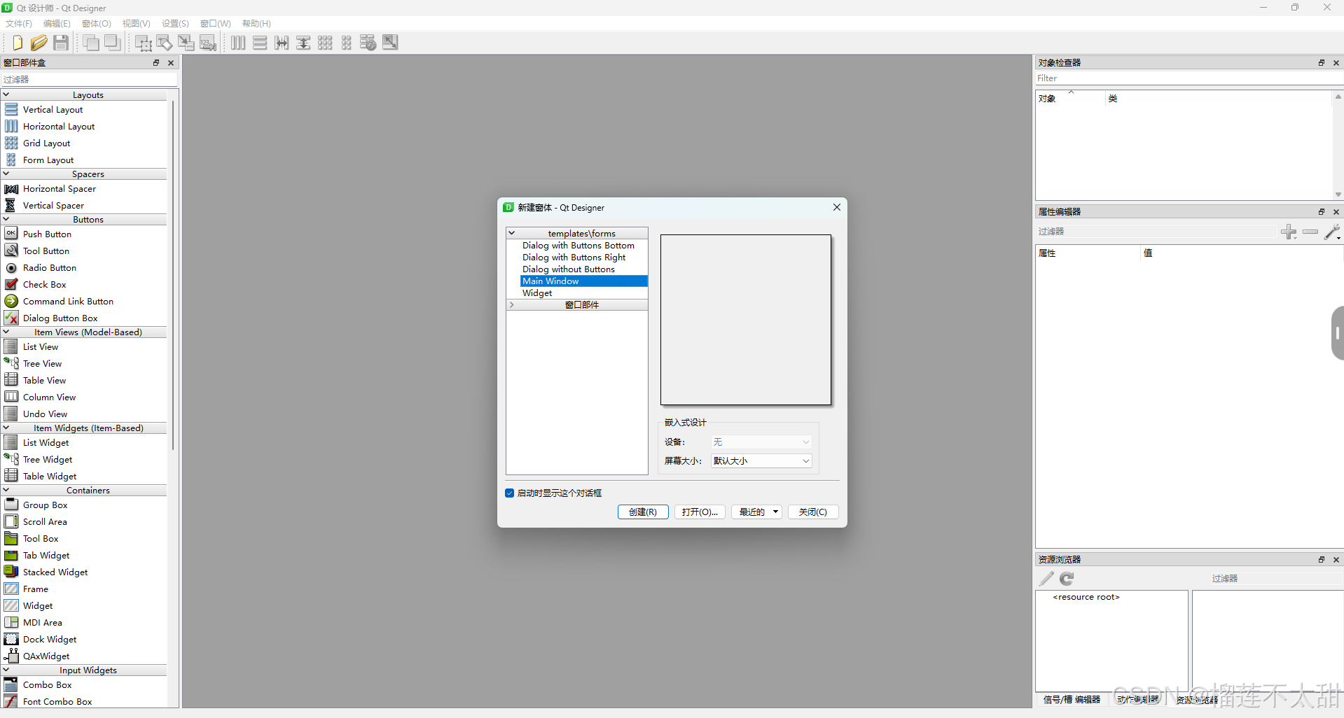Collapse the templates\forms tree section
Screen dimensions: 1344x718
[x=512, y=233]
